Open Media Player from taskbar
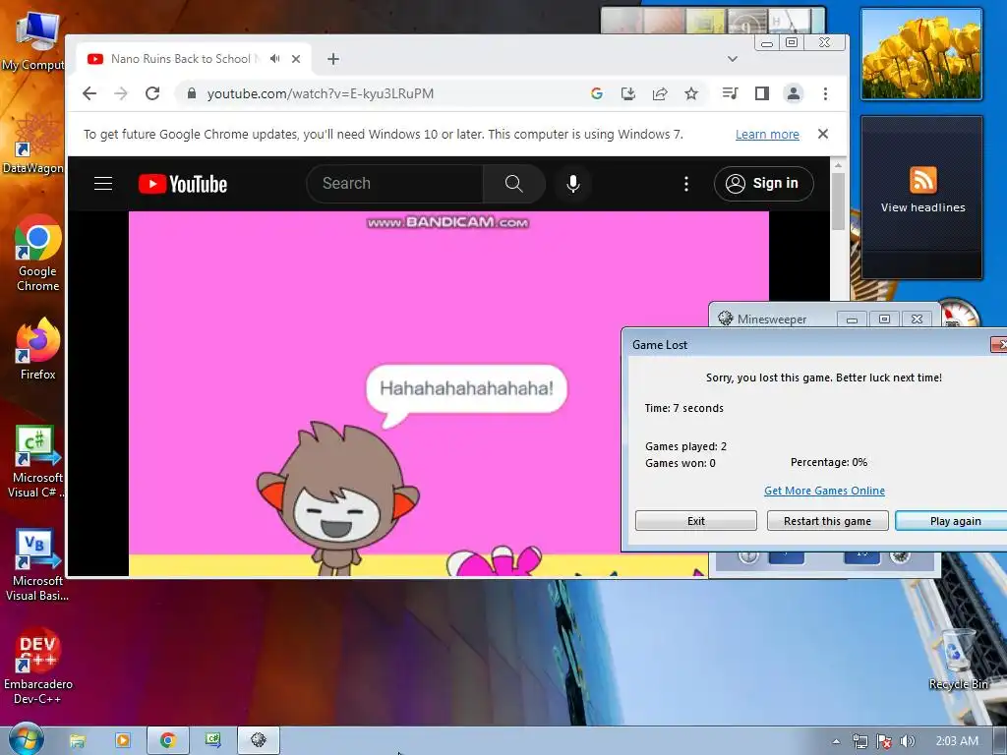The image size is (1007, 755). 122,741
